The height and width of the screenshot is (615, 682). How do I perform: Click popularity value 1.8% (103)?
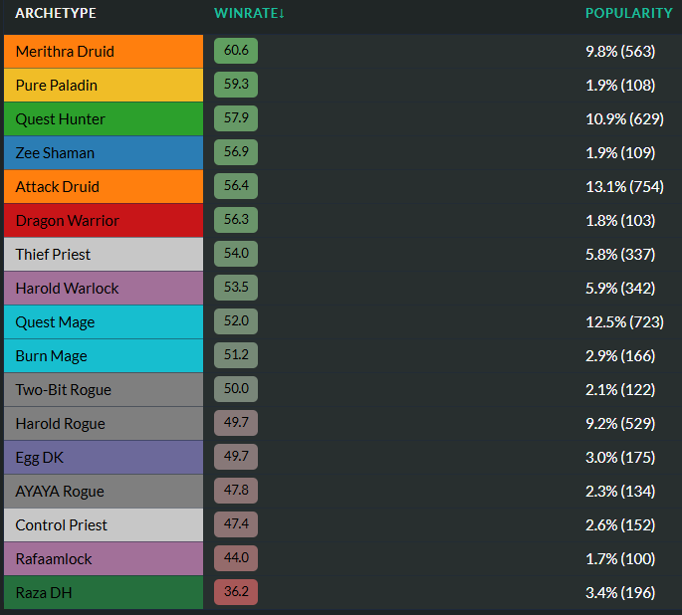click(620, 221)
